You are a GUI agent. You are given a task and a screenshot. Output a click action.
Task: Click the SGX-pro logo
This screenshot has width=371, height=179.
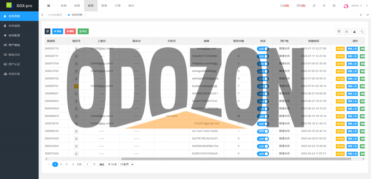19,5
